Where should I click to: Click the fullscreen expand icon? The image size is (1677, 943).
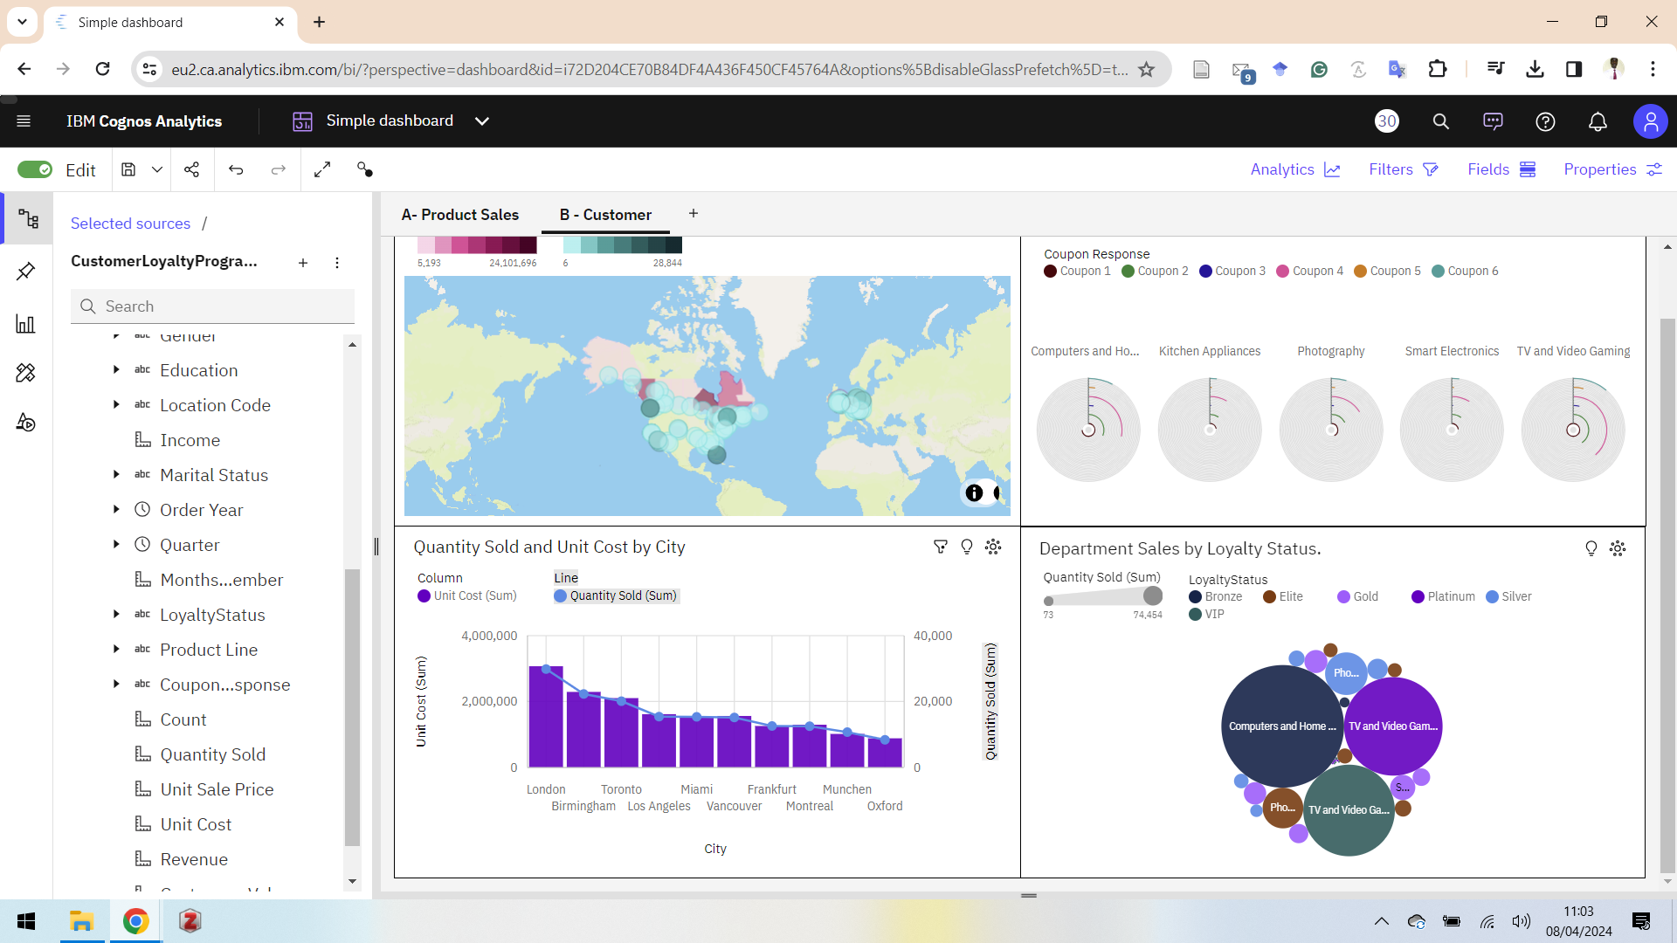coord(322,169)
